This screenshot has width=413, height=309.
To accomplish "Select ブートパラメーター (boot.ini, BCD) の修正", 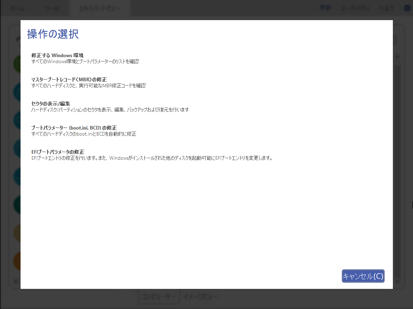I will point(74,128).
